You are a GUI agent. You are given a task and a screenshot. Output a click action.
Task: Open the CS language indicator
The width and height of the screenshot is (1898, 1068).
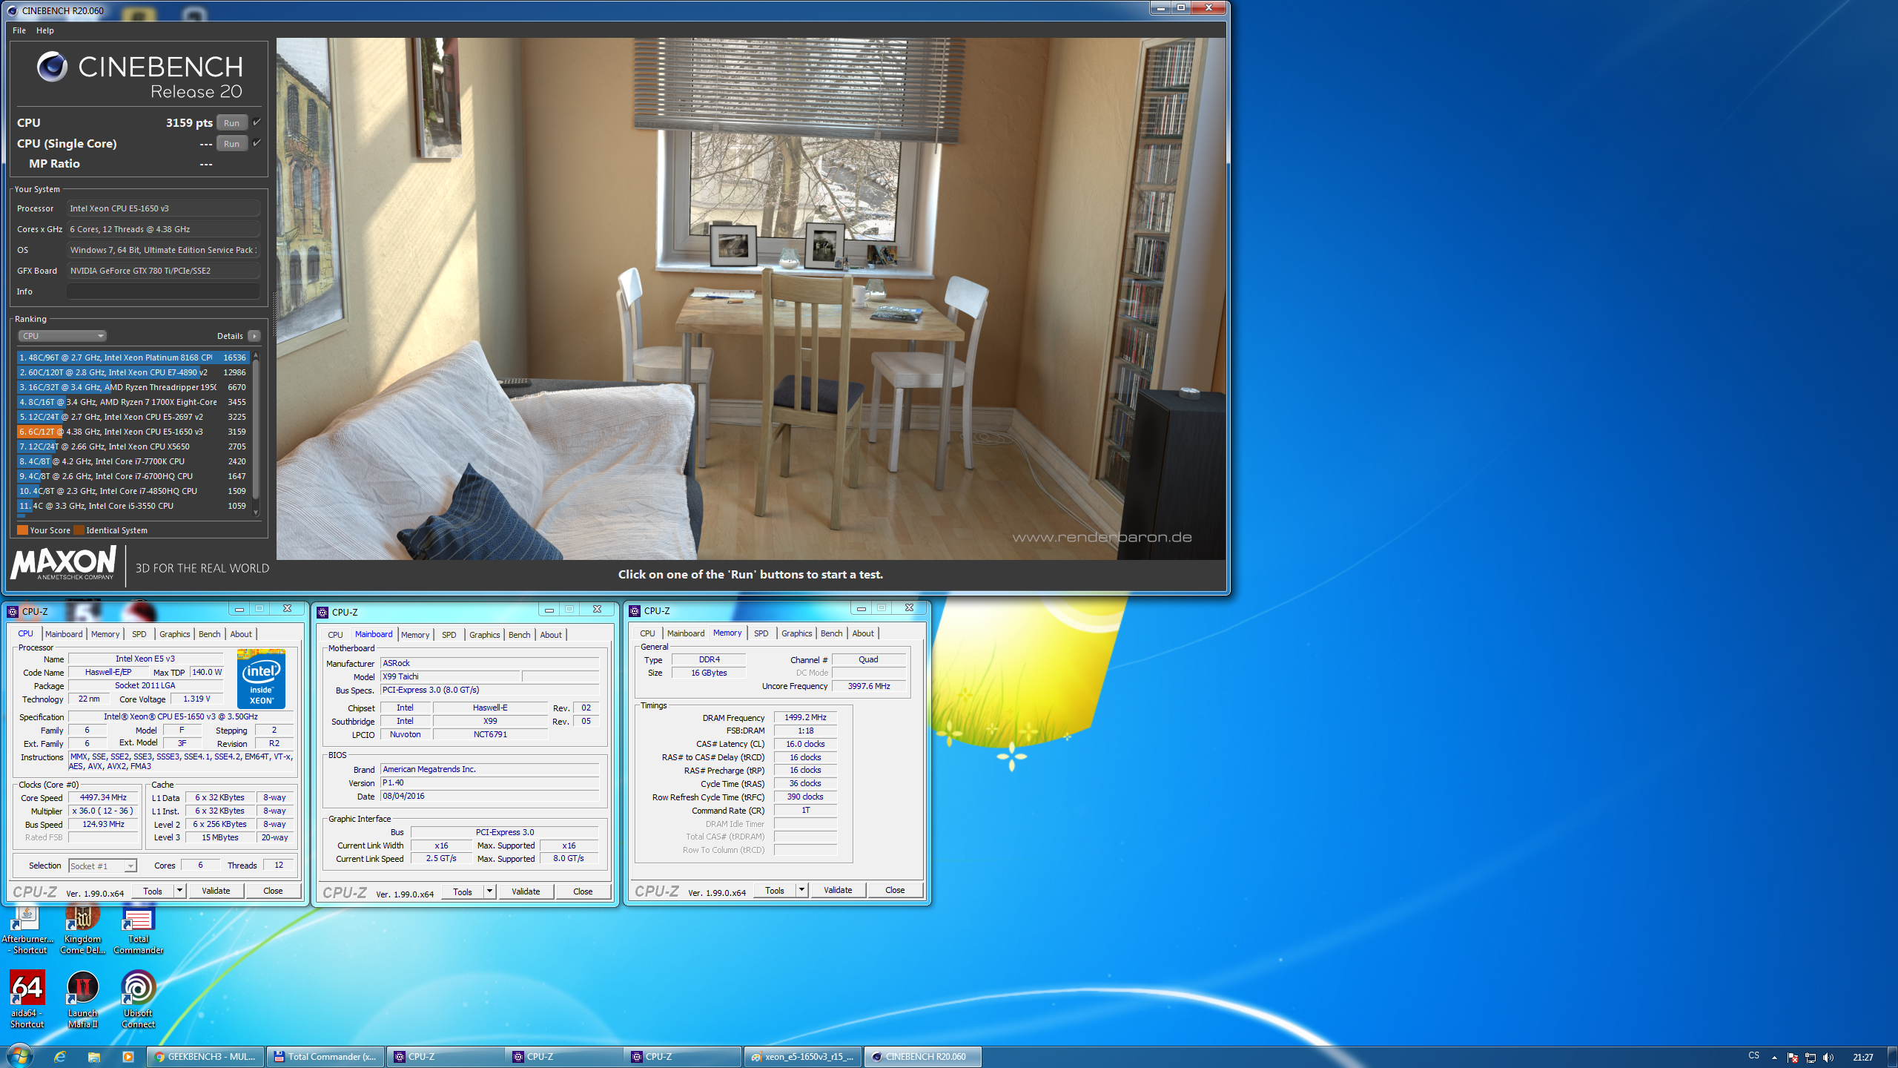click(1753, 1055)
